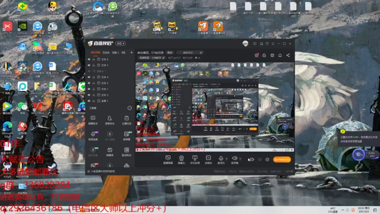Switch to the cut-off fourth scene tab
The height and width of the screenshot is (214, 380).
click(123, 52)
